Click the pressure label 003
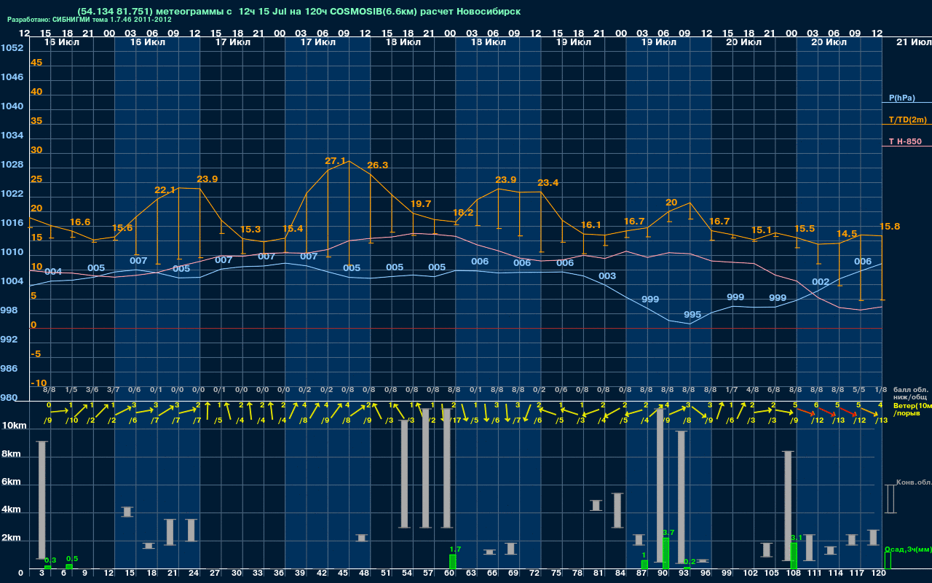932x583 pixels. point(607,276)
